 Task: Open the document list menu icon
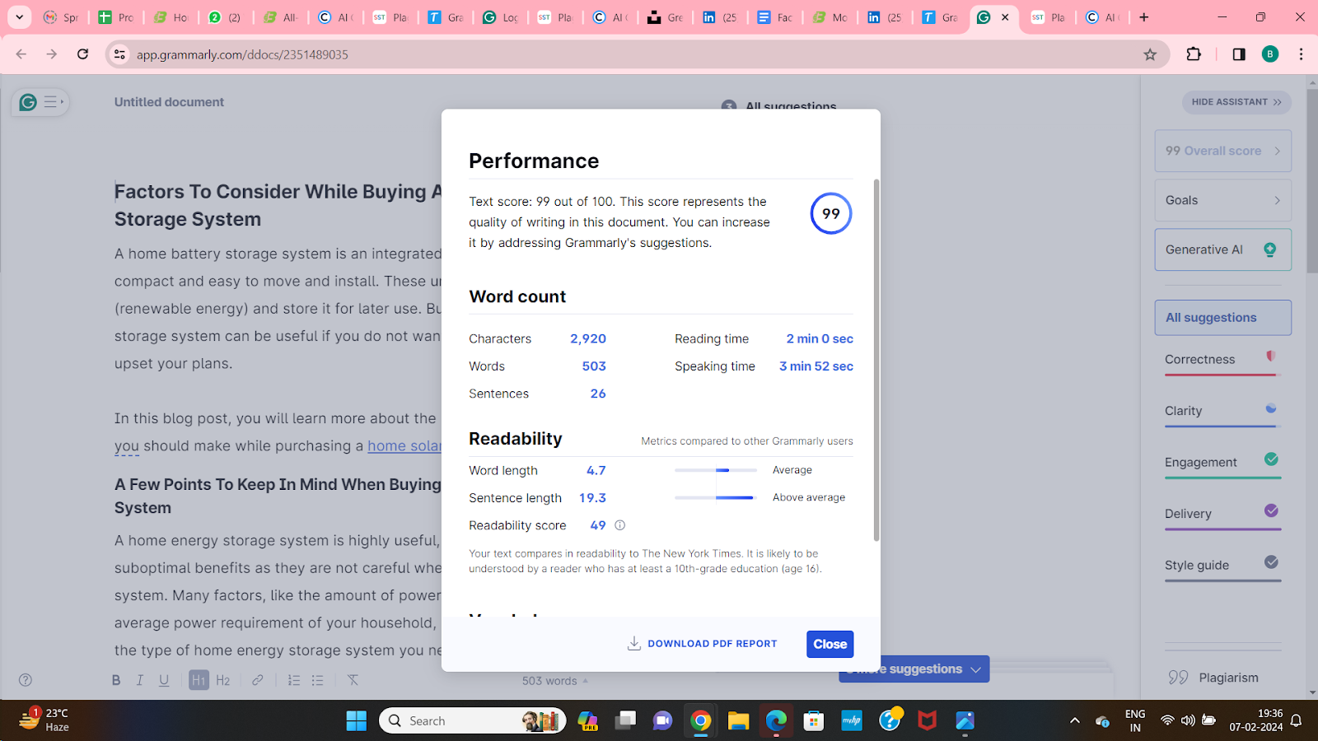click(x=53, y=102)
